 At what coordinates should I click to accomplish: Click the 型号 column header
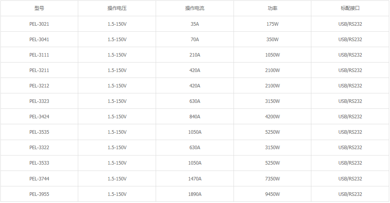pyautogui.click(x=39, y=8)
